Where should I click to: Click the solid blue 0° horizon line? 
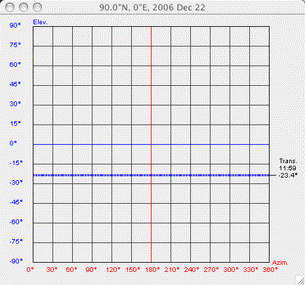coord(151,144)
